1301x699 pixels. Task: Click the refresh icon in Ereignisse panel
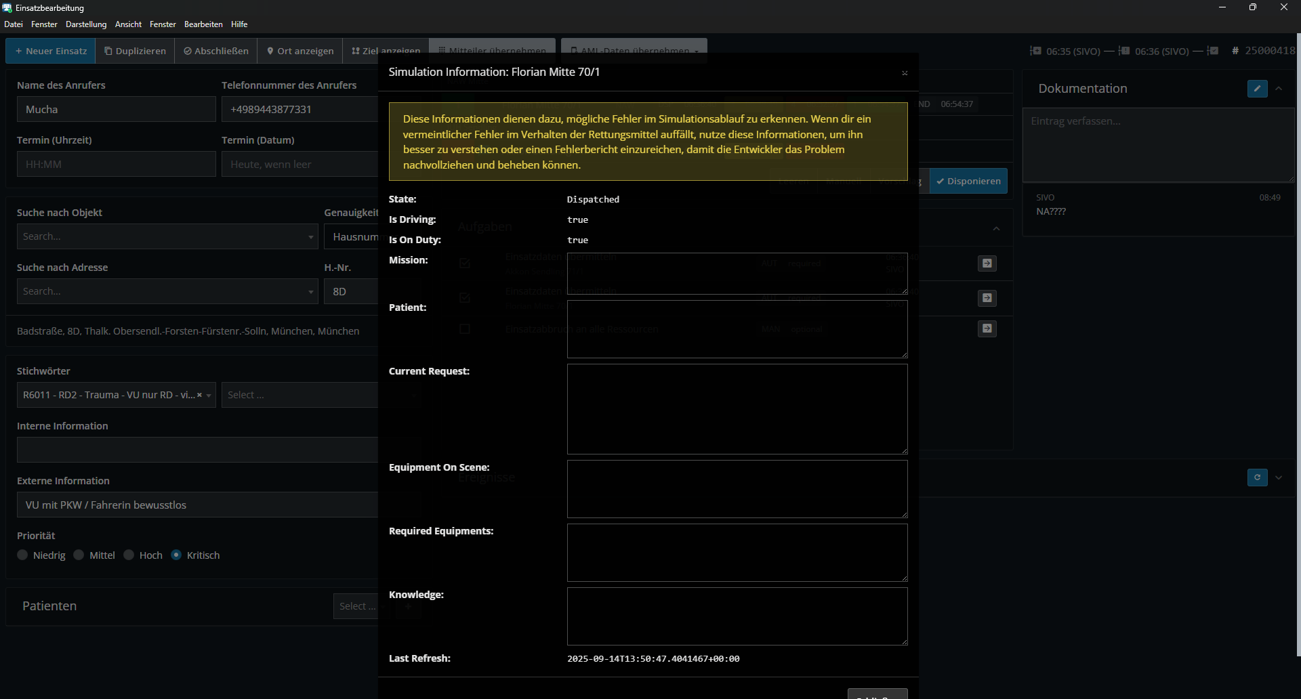coord(1257,478)
